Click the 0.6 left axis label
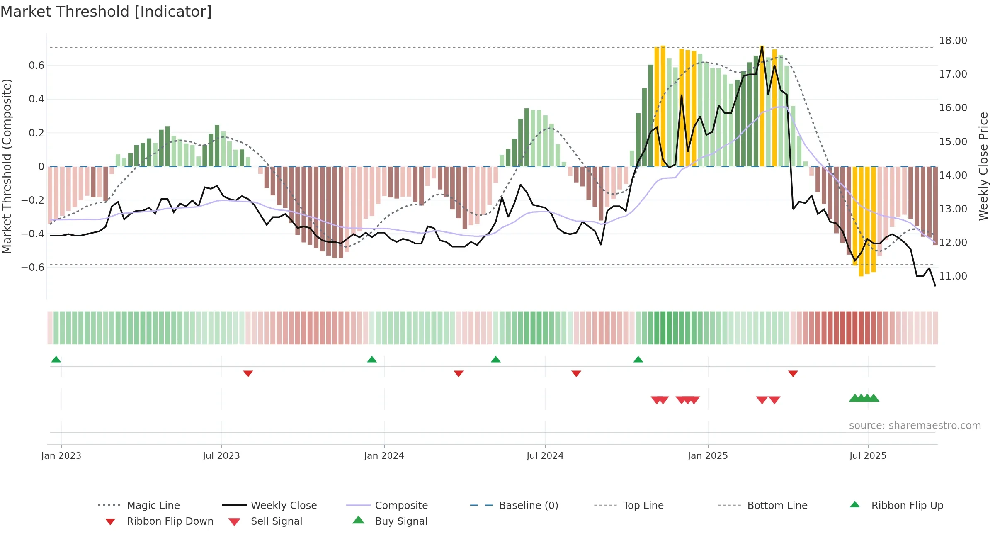Image resolution: width=995 pixels, height=560 pixels. click(36, 66)
